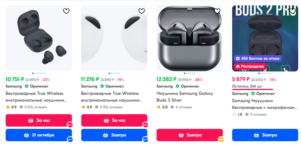Viewport: 301px width, 146px height.
Task: Open Наушники Samsung Galaxy Buds 3 Silver title
Action: point(185,97)
